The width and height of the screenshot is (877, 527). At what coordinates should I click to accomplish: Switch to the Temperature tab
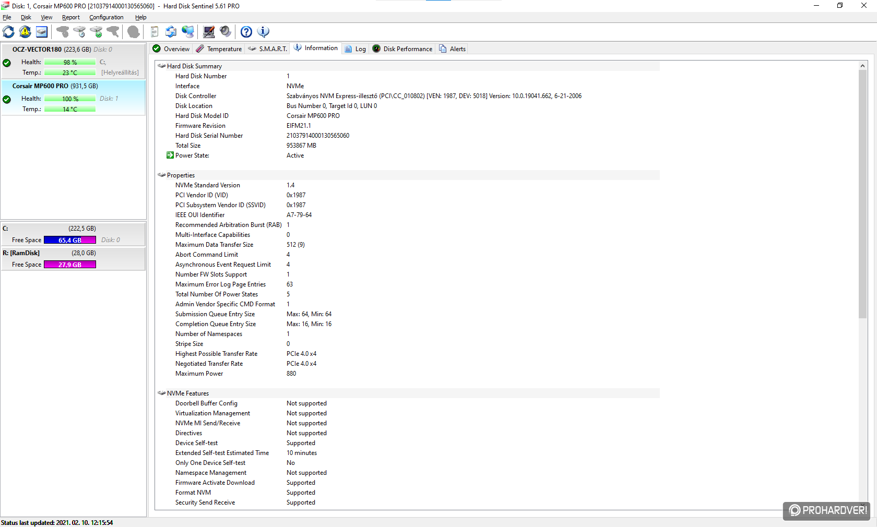point(219,49)
